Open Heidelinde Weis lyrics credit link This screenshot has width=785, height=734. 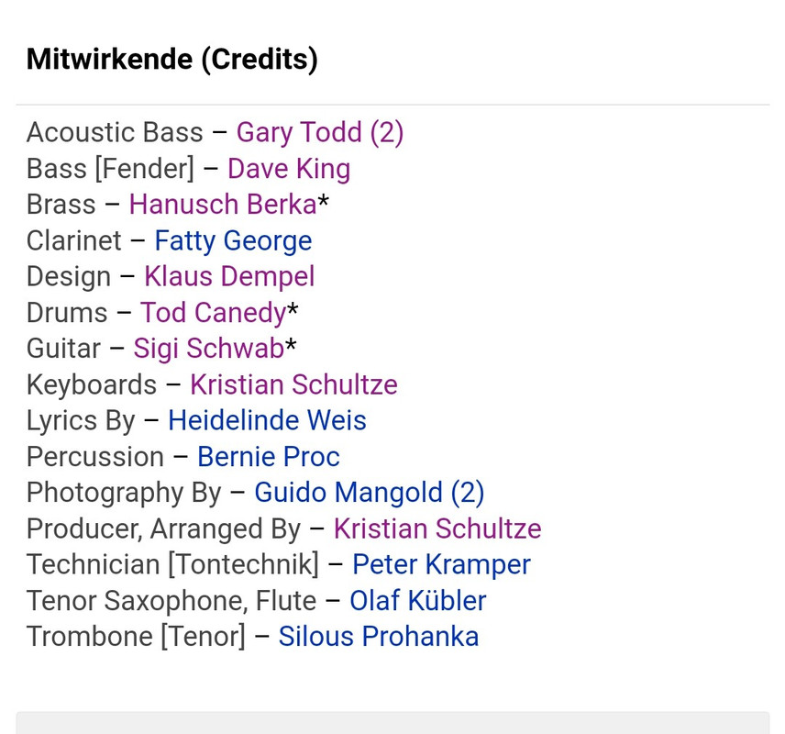[x=267, y=420]
